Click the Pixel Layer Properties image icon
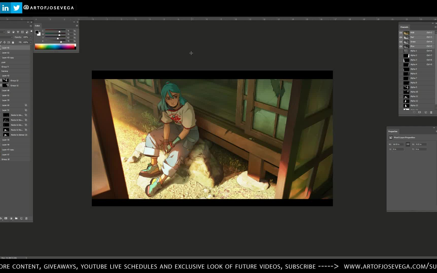Viewport: 437px width, 273px height. click(x=391, y=138)
